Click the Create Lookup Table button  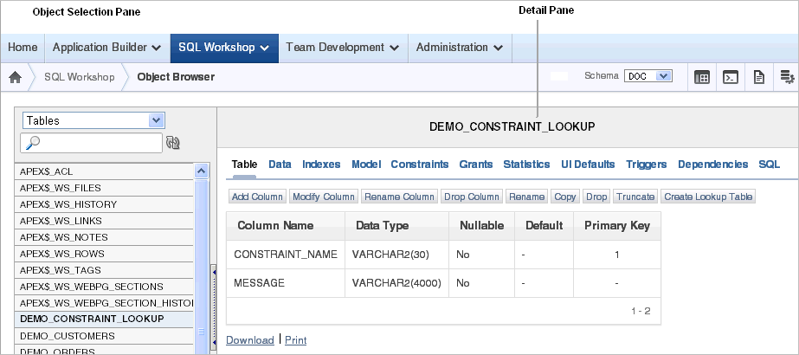708,197
